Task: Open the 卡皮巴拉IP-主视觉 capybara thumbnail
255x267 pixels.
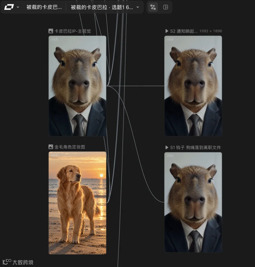Action: click(x=77, y=86)
